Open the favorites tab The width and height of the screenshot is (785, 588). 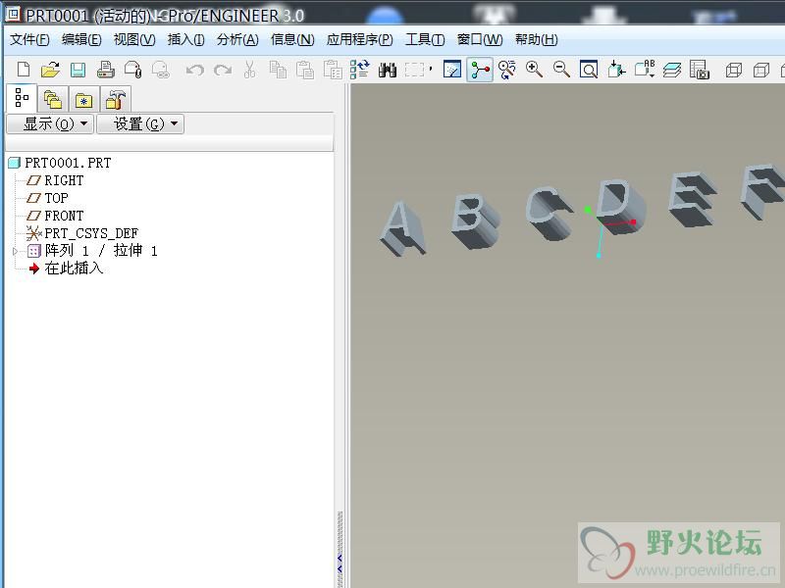click(x=83, y=100)
